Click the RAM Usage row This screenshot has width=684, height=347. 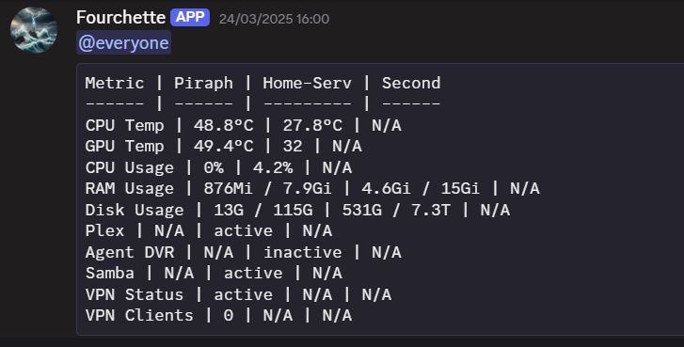(x=312, y=189)
